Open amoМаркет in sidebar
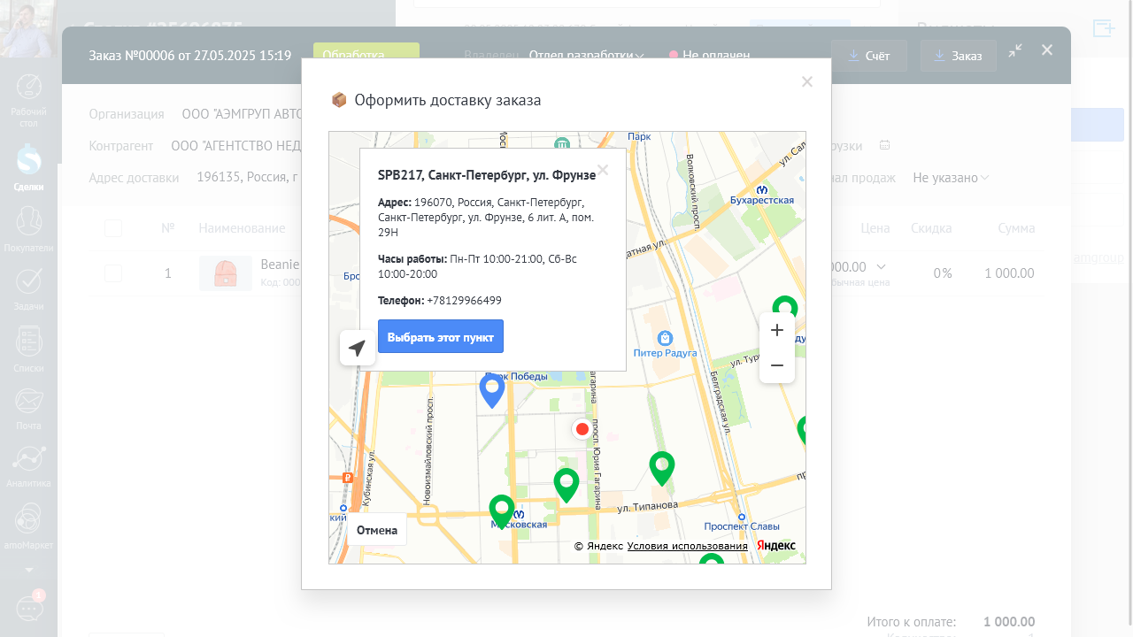1133x637 pixels. (x=29, y=526)
